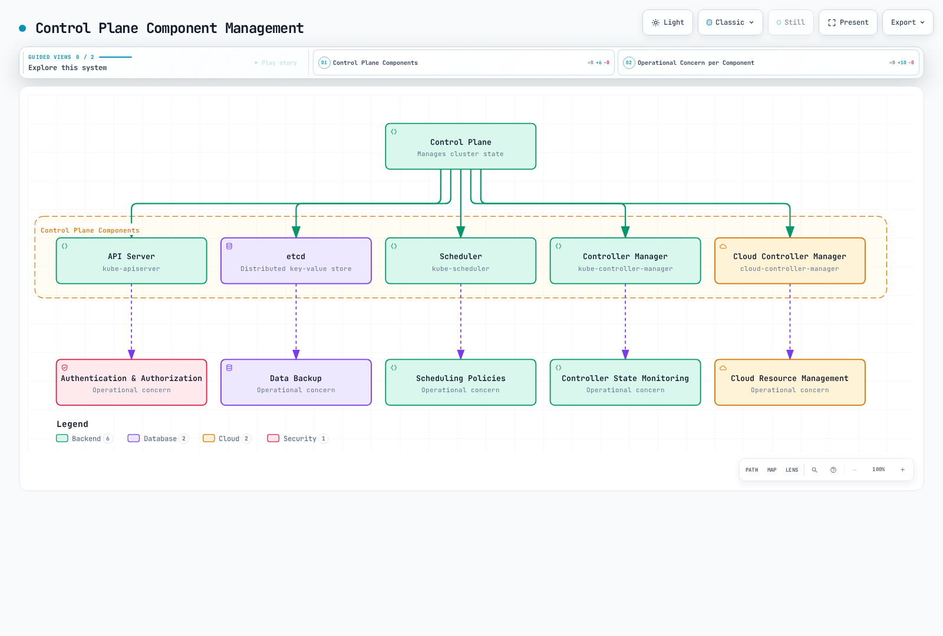Screen dimensions: 943x636
Task: Toggle Backend category in legend
Action: point(84,439)
